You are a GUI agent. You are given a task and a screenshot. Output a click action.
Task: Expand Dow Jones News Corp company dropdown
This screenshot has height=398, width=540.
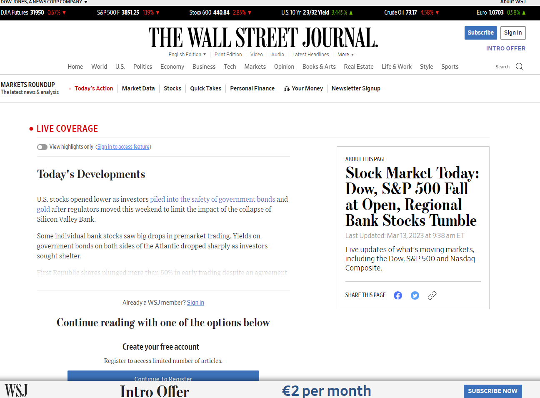(44, 2)
